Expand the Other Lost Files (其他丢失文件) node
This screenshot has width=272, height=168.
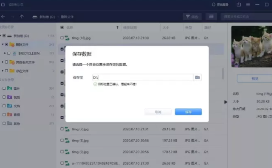coord(3,62)
